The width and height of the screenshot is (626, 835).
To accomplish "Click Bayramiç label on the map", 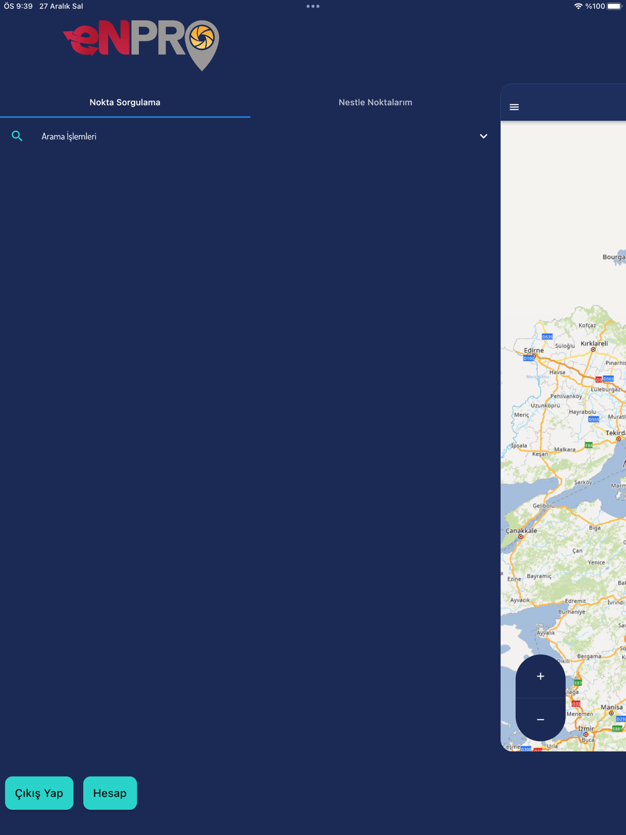I will tap(539, 576).
